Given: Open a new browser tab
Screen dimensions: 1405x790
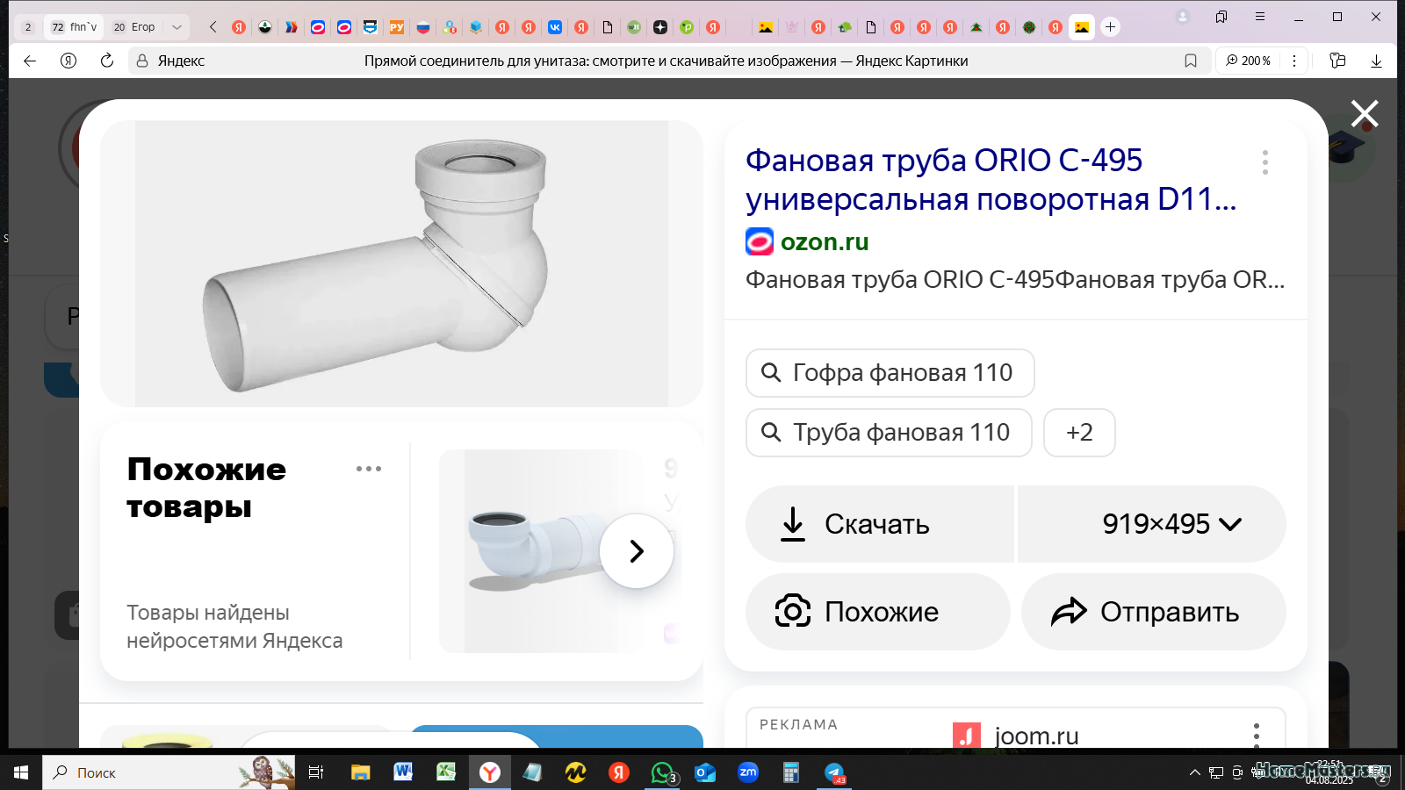Looking at the screenshot, I should tap(1110, 27).
